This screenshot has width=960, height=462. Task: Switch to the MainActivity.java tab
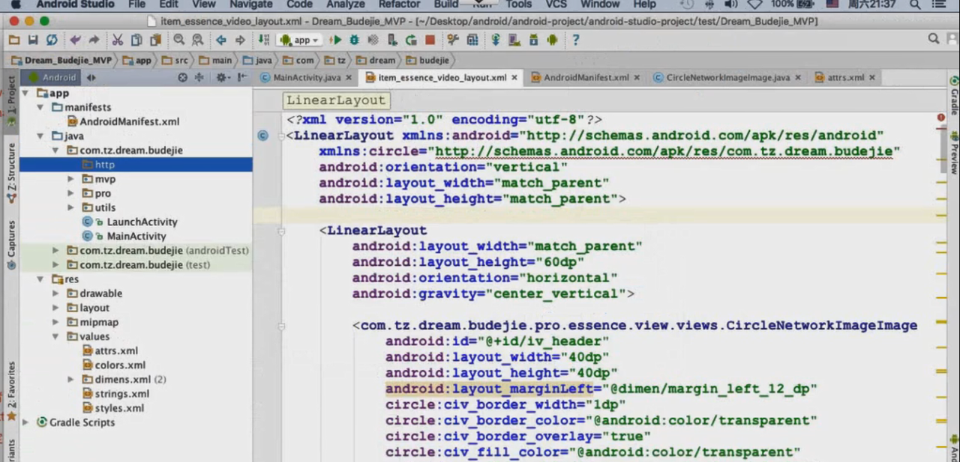tap(306, 77)
